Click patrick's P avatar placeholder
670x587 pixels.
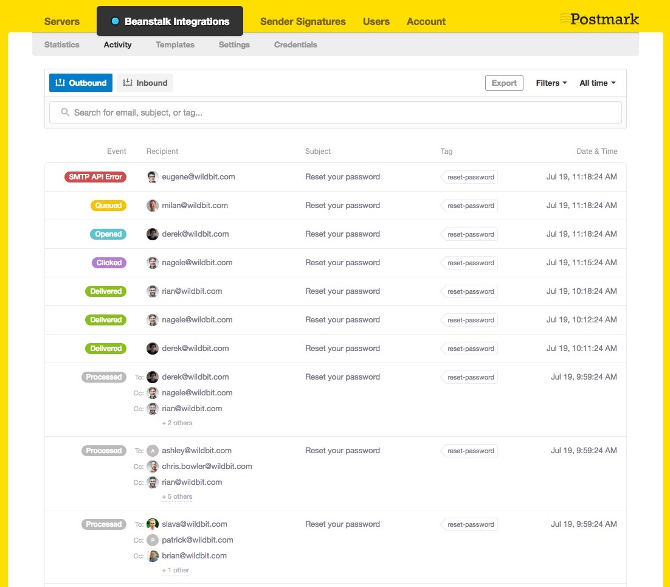point(152,540)
